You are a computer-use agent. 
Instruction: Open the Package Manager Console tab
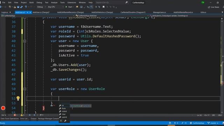point(48,119)
